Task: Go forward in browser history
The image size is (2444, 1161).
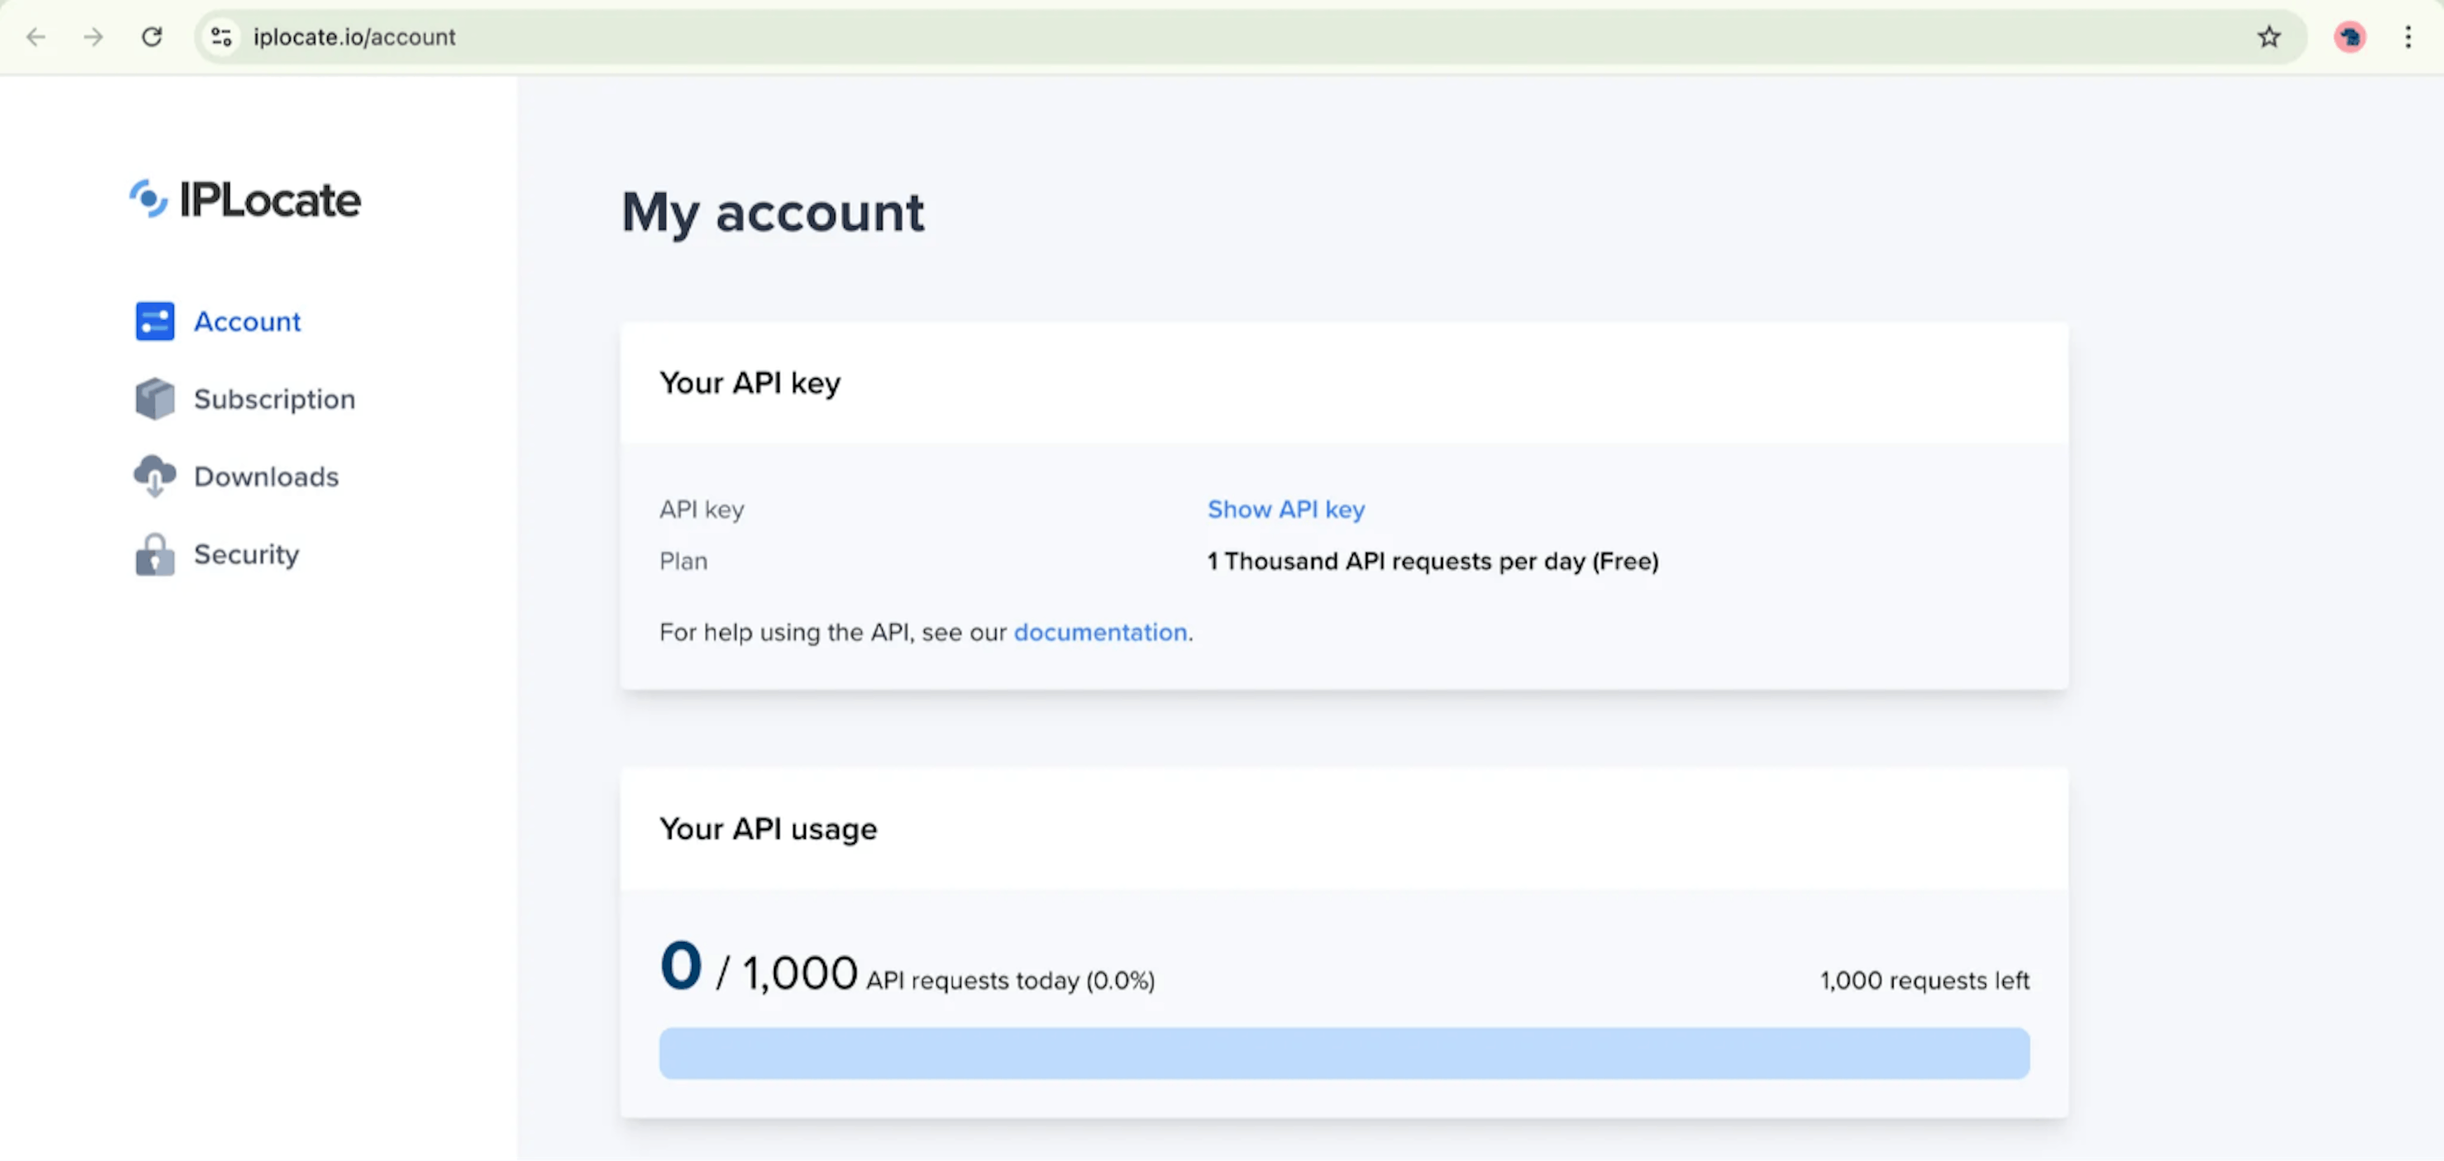Action: pyautogui.click(x=93, y=37)
